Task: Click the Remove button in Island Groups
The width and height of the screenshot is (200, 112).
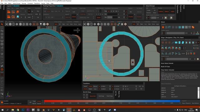Action: [148, 13]
